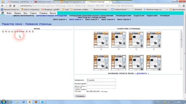Switch to Chrome on the taskbar

point(30,102)
